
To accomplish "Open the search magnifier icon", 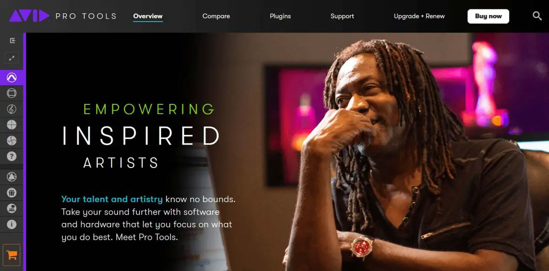I will coord(537,16).
